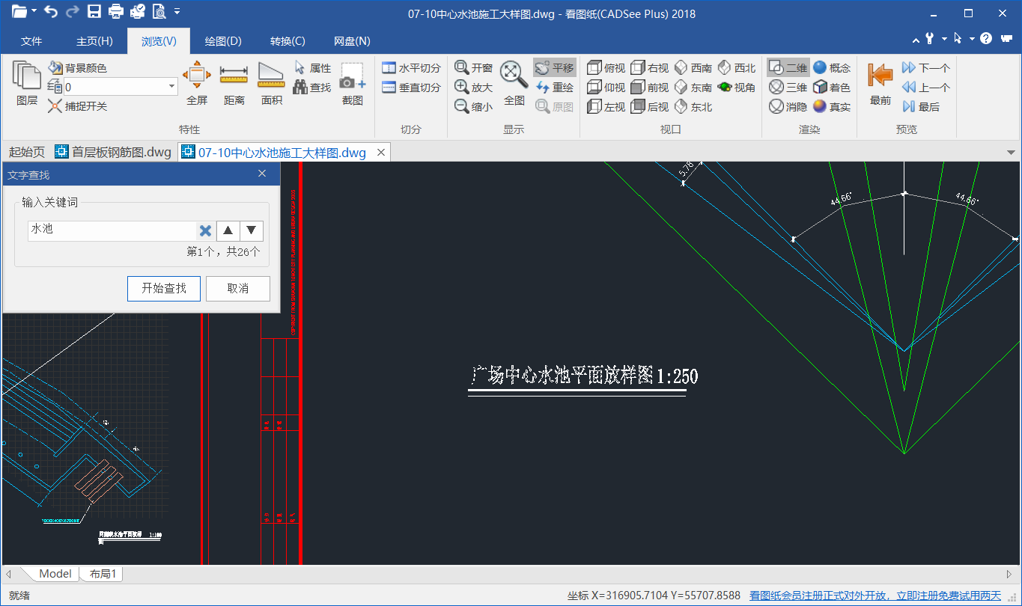Switch to 首层板钢筋图.dwg document tab

pyautogui.click(x=113, y=153)
